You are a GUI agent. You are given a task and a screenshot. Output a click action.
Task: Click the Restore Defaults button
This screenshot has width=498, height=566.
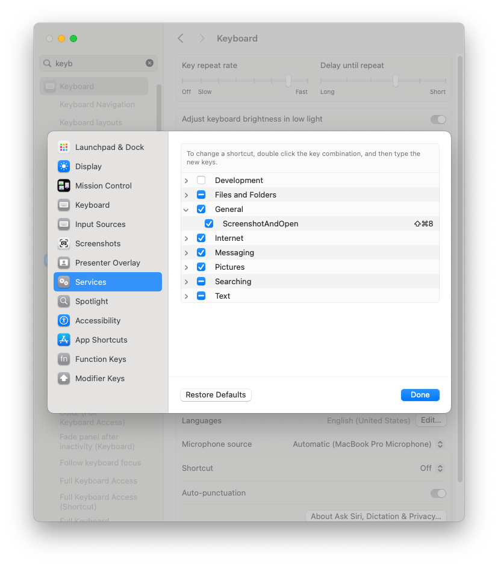(x=216, y=394)
